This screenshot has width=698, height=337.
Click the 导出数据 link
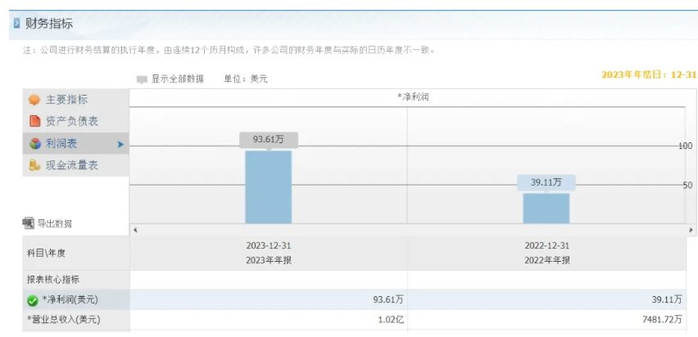pyautogui.click(x=54, y=223)
